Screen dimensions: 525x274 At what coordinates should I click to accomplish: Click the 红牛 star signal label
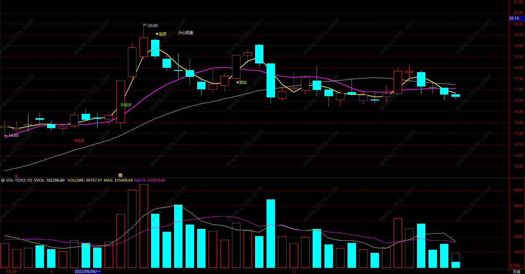79,141
